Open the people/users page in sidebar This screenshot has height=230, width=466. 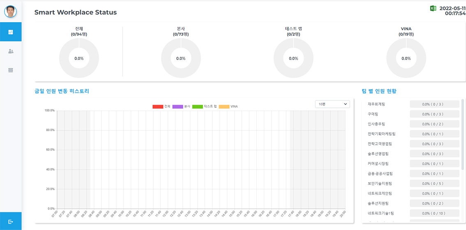[11, 51]
